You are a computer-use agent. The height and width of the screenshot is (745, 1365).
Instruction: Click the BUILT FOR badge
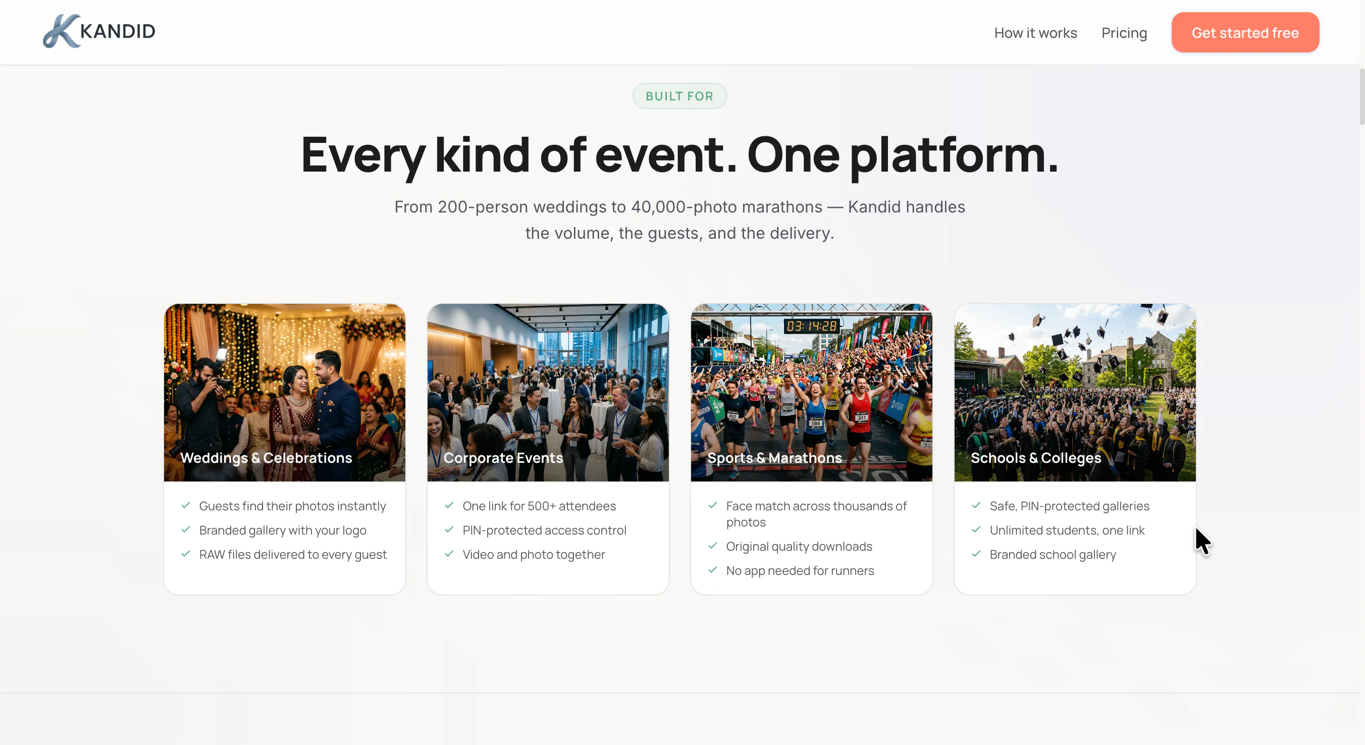679,96
